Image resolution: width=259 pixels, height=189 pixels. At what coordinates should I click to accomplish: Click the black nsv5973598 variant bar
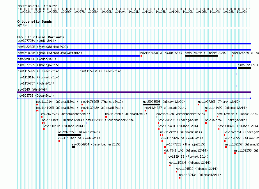click(x=151, y=105)
